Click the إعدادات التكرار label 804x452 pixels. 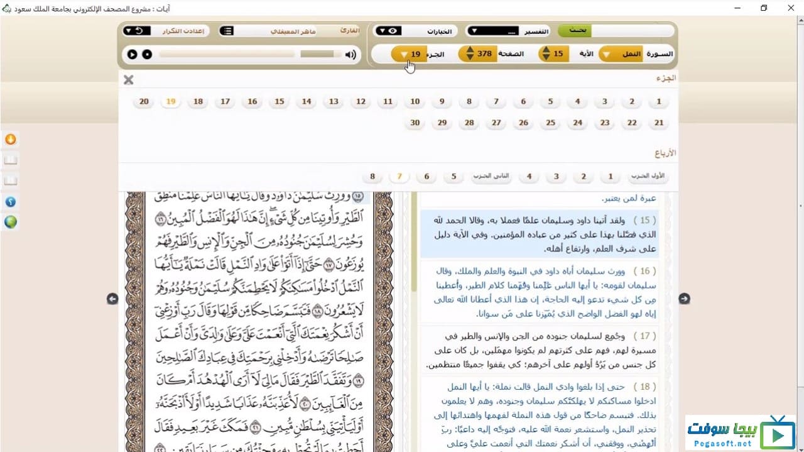tap(183, 31)
